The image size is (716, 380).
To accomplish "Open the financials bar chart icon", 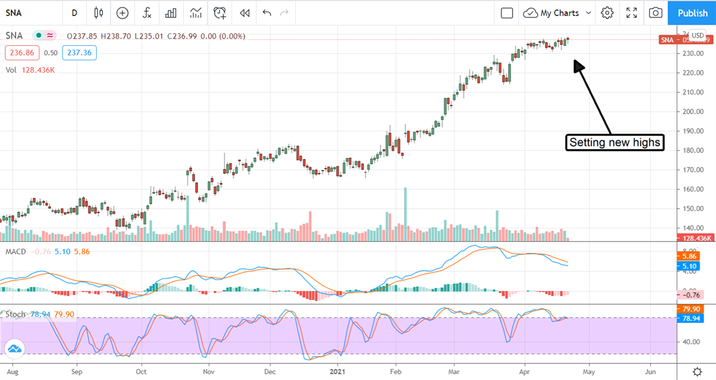I will tap(171, 13).
